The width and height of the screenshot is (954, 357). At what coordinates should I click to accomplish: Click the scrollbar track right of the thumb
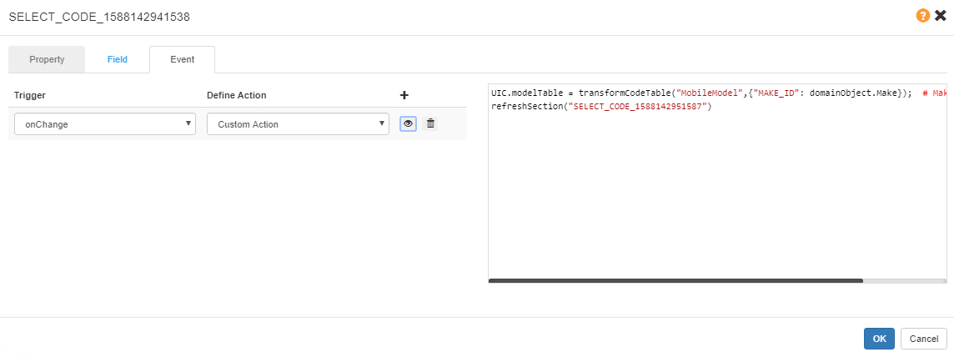pos(905,281)
